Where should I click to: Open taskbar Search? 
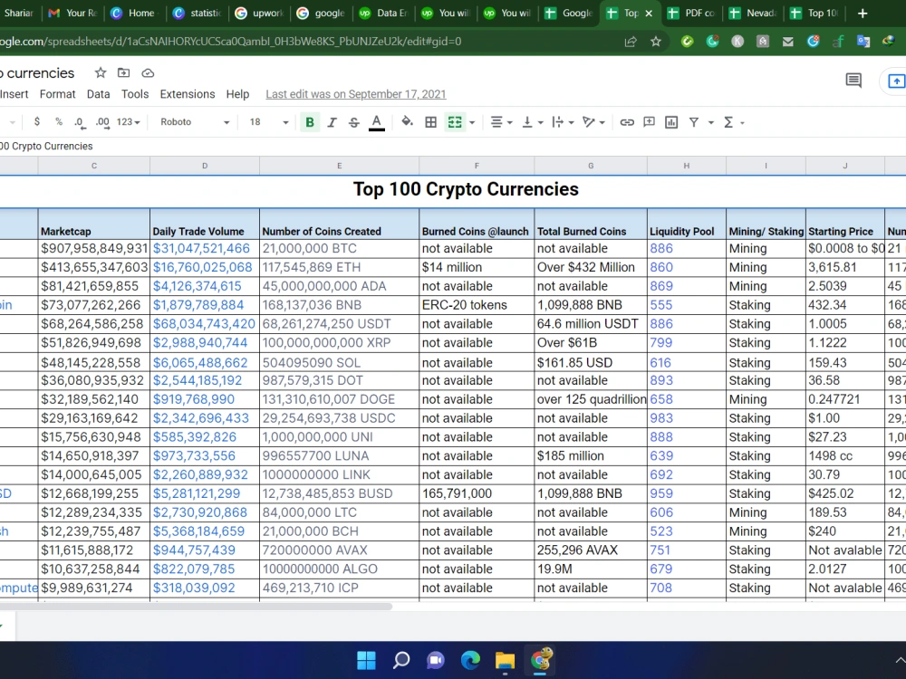point(401,660)
